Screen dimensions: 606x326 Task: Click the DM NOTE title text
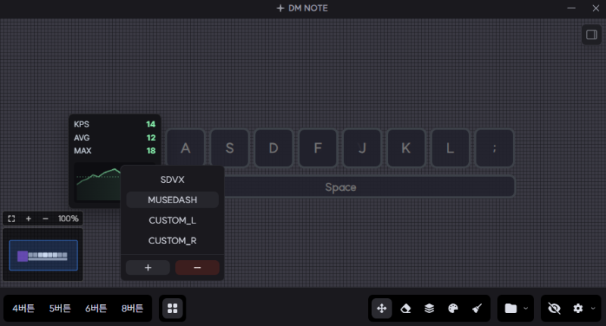(x=308, y=8)
